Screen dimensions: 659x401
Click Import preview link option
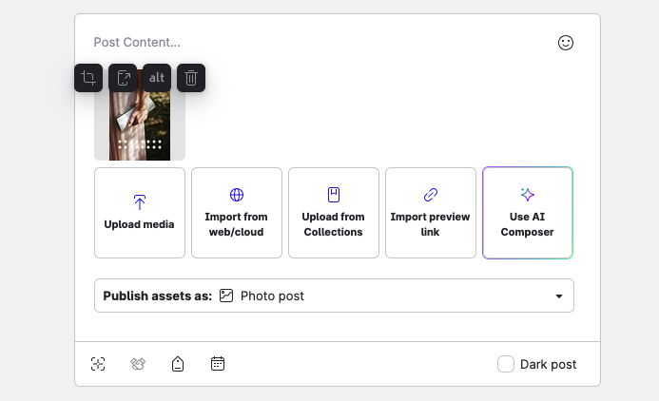click(431, 213)
